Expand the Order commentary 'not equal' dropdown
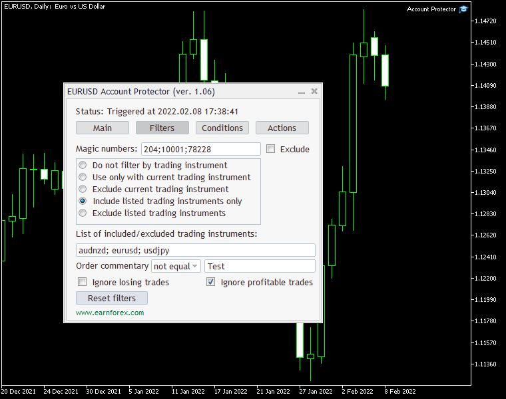 point(176,266)
